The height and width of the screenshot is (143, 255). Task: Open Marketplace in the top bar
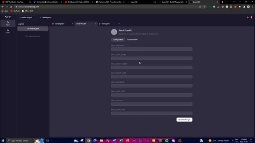click(x=45, y=17)
